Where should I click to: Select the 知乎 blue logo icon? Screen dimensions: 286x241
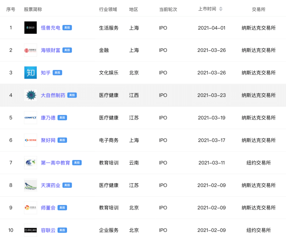(x=30, y=72)
